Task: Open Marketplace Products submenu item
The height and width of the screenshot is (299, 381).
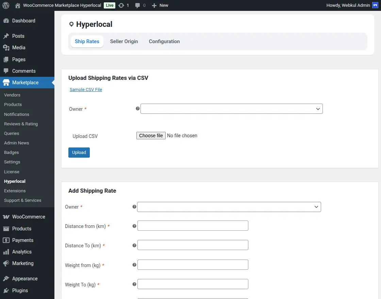Action: tap(13, 105)
